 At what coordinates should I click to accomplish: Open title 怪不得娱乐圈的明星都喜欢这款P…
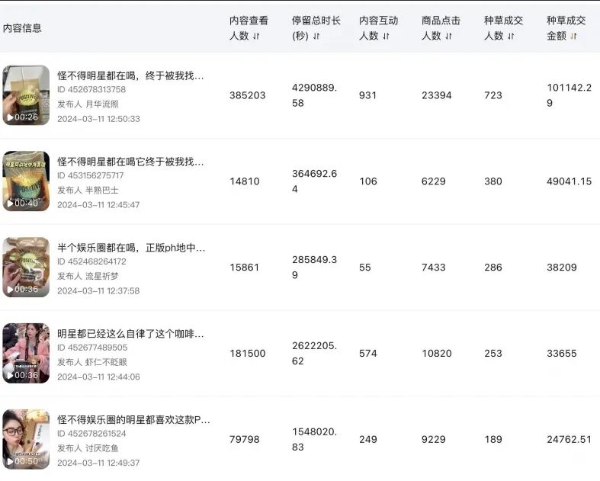click(133, 420)
